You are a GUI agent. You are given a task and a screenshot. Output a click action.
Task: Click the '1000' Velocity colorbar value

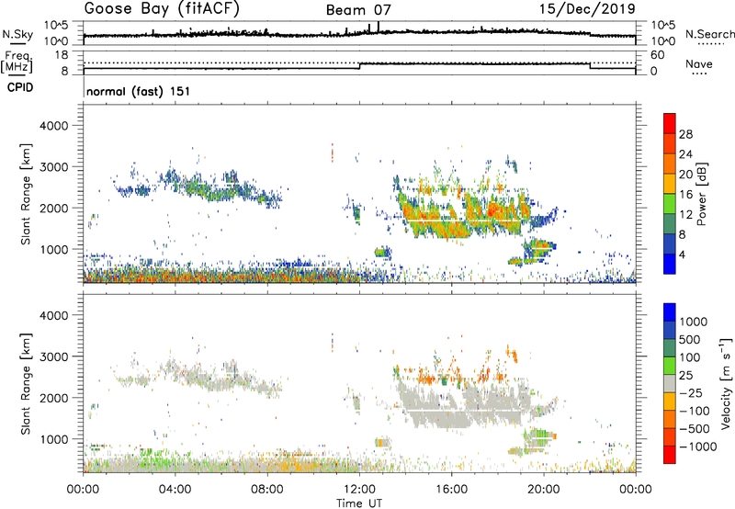[x=694, y=322]
